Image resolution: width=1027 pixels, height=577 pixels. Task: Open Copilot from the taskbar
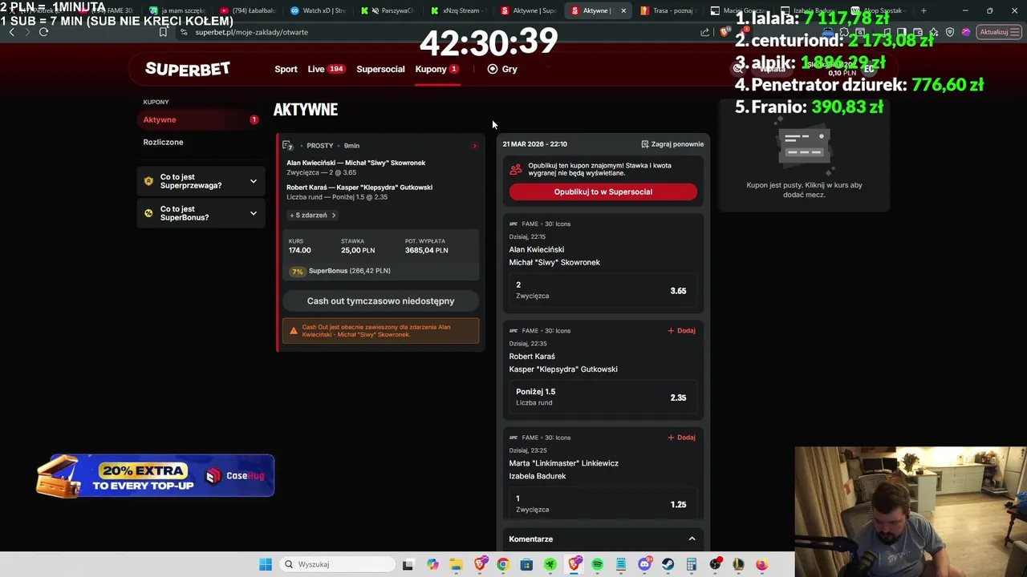click(433, 564)
